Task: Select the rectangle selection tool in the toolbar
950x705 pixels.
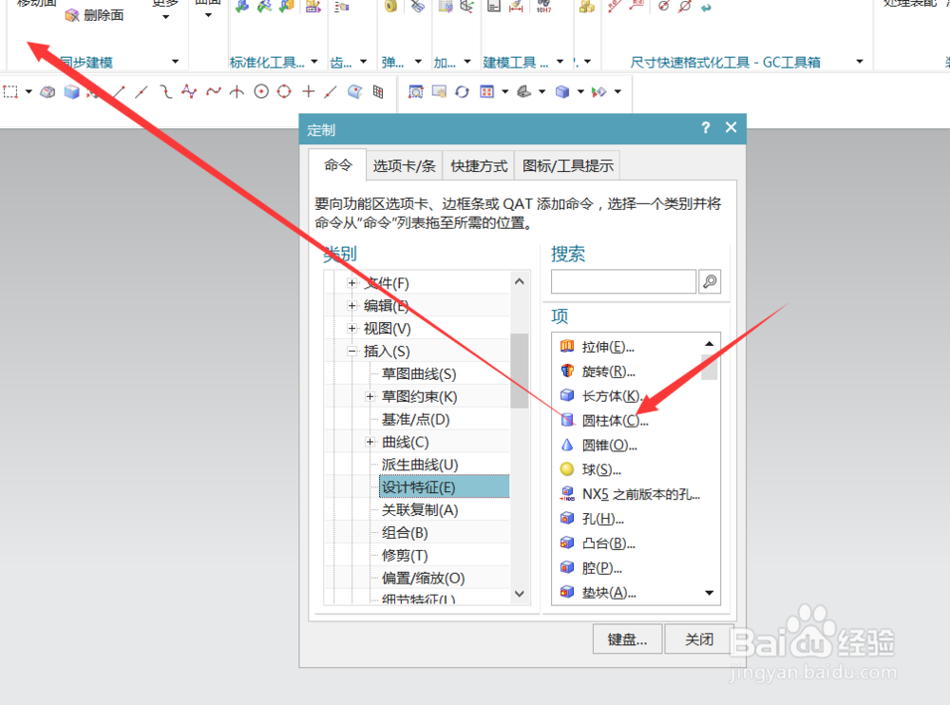Action: pos(11,91)
